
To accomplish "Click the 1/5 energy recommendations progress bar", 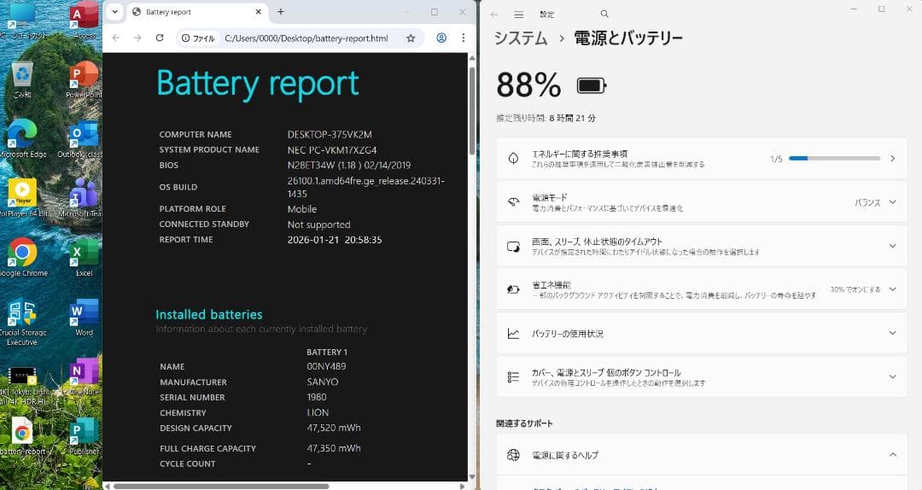I will point(834,158).
